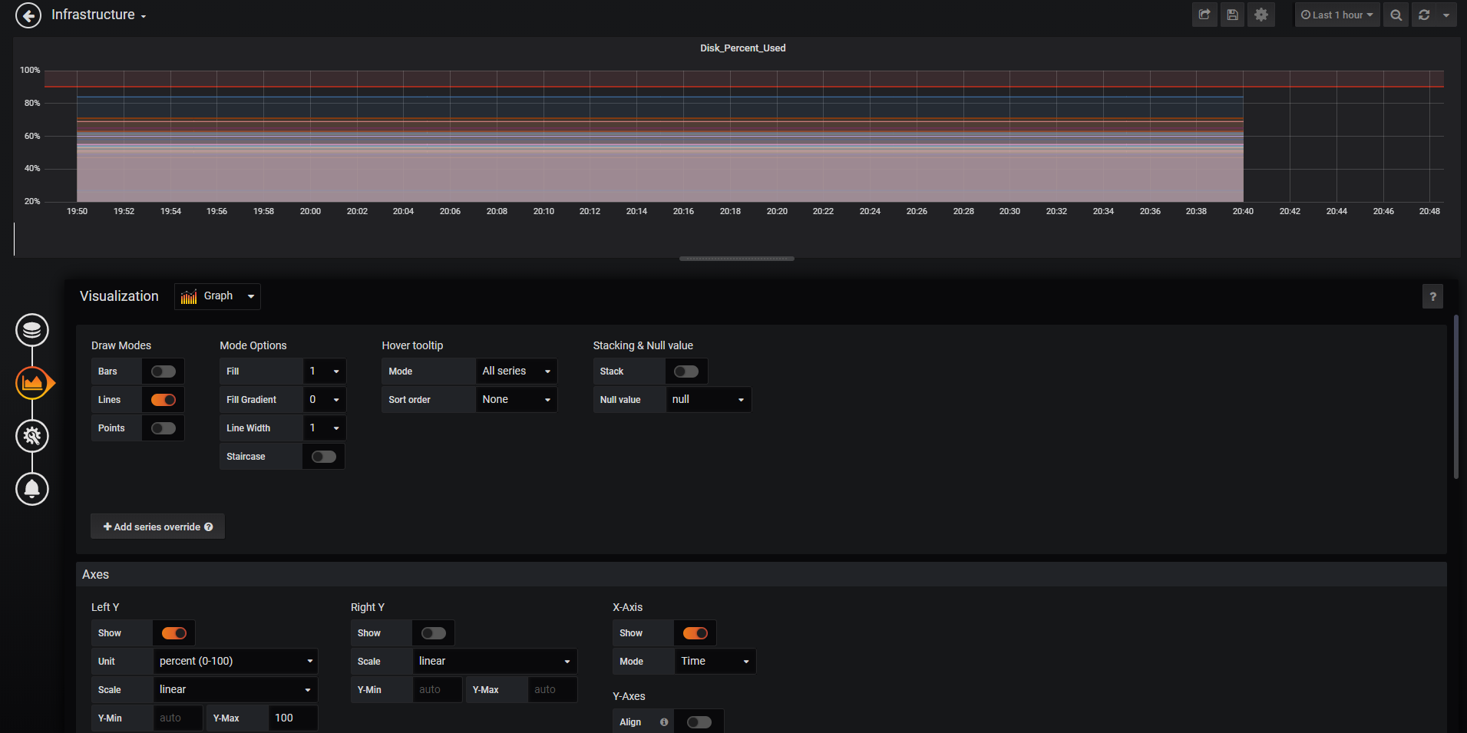Refresh the dashboard data
This screenshot has height=733, width=1467.
point(1424,15)
